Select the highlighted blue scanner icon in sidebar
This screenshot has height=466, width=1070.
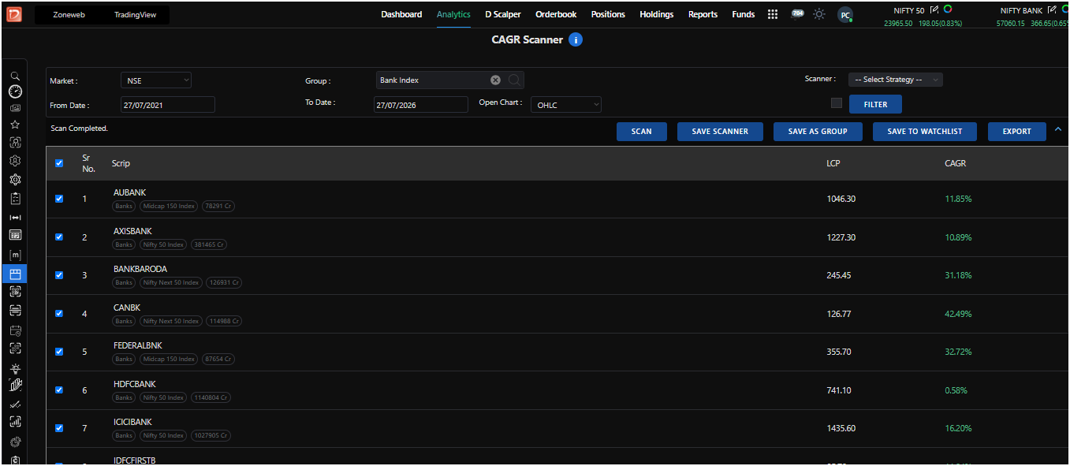pyautogui.click(x=15, y=274)
